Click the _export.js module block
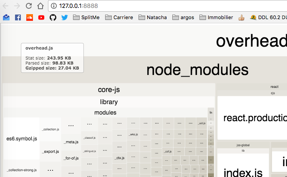 pos(50,152)
